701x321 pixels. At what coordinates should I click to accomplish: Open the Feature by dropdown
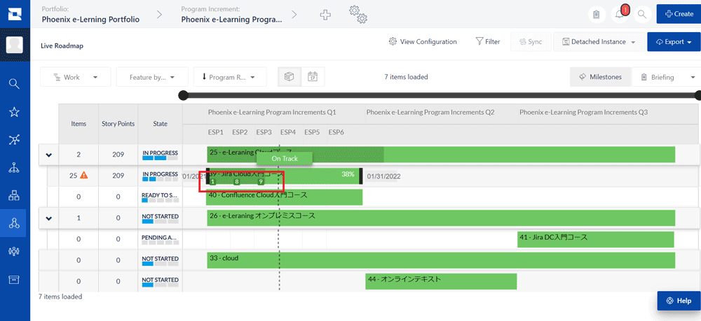point(152,77)
